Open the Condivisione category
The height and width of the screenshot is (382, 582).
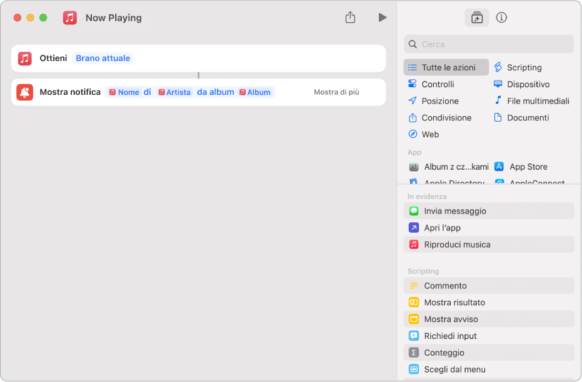pos(446,117)
